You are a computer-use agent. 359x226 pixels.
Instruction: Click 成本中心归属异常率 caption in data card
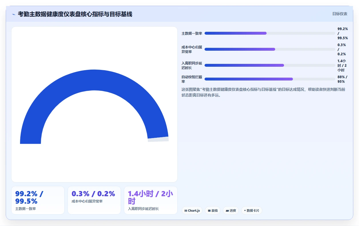coord(87,201)
